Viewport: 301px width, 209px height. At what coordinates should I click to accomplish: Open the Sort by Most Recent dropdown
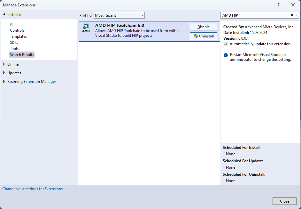point(119,15)
